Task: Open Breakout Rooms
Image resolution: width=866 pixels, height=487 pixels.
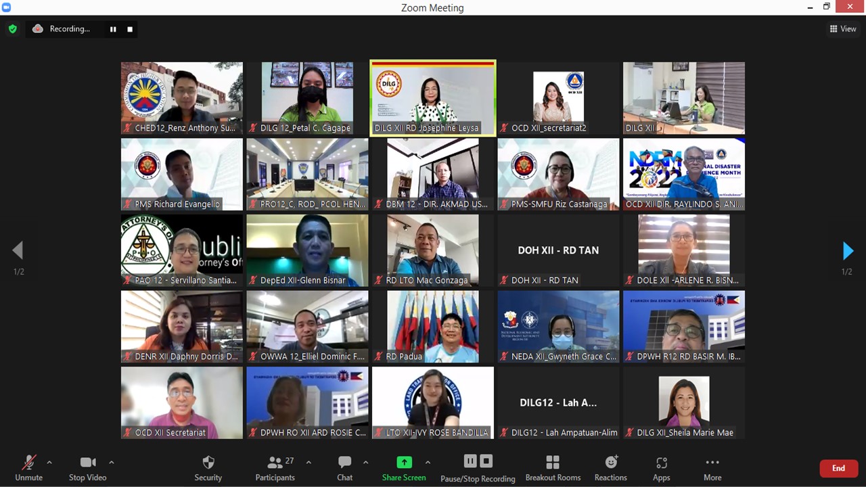Action: (553, 467)
